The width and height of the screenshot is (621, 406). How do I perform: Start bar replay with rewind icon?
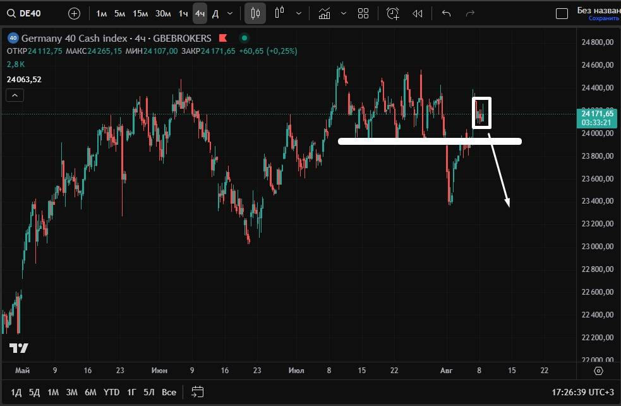click(x=417, y=13)
